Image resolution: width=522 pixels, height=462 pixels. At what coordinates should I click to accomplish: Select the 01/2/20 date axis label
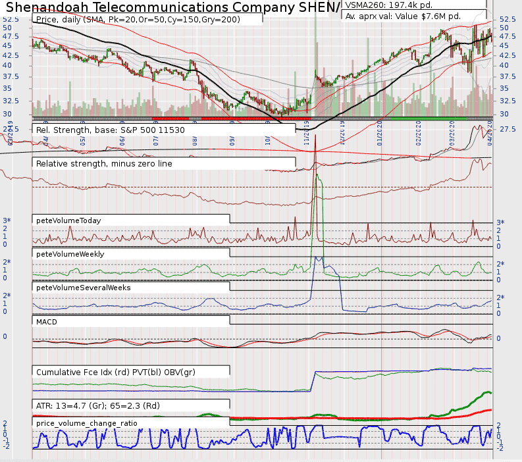380,133
